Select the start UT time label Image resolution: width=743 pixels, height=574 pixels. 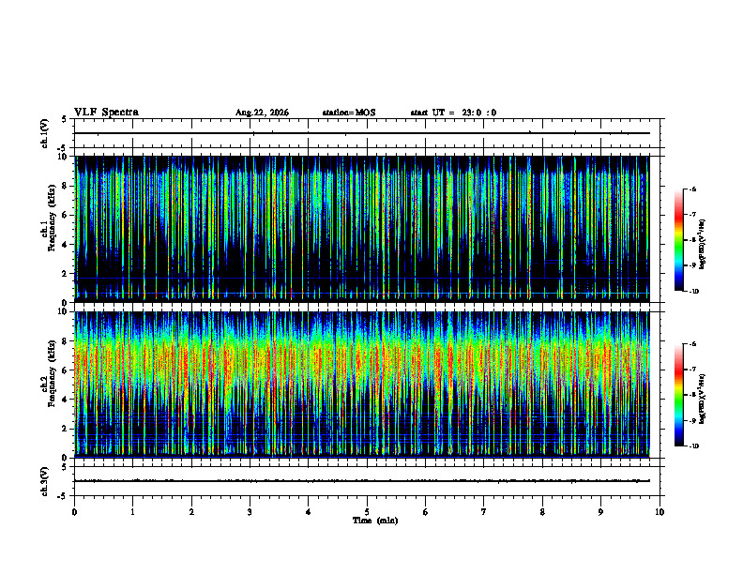point(453,113)
